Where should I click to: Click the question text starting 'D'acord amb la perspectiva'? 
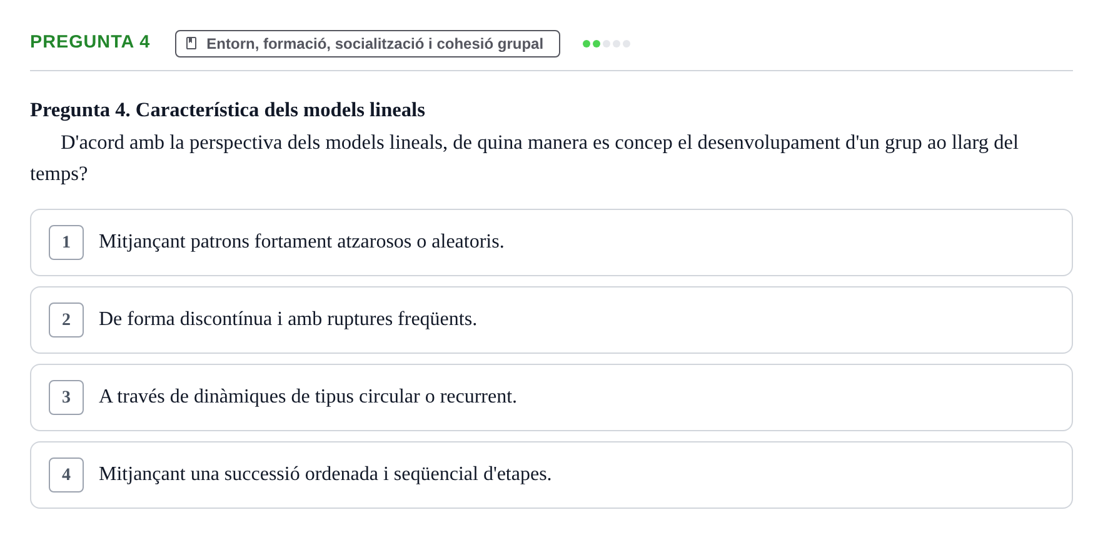(x=524, y=157)
